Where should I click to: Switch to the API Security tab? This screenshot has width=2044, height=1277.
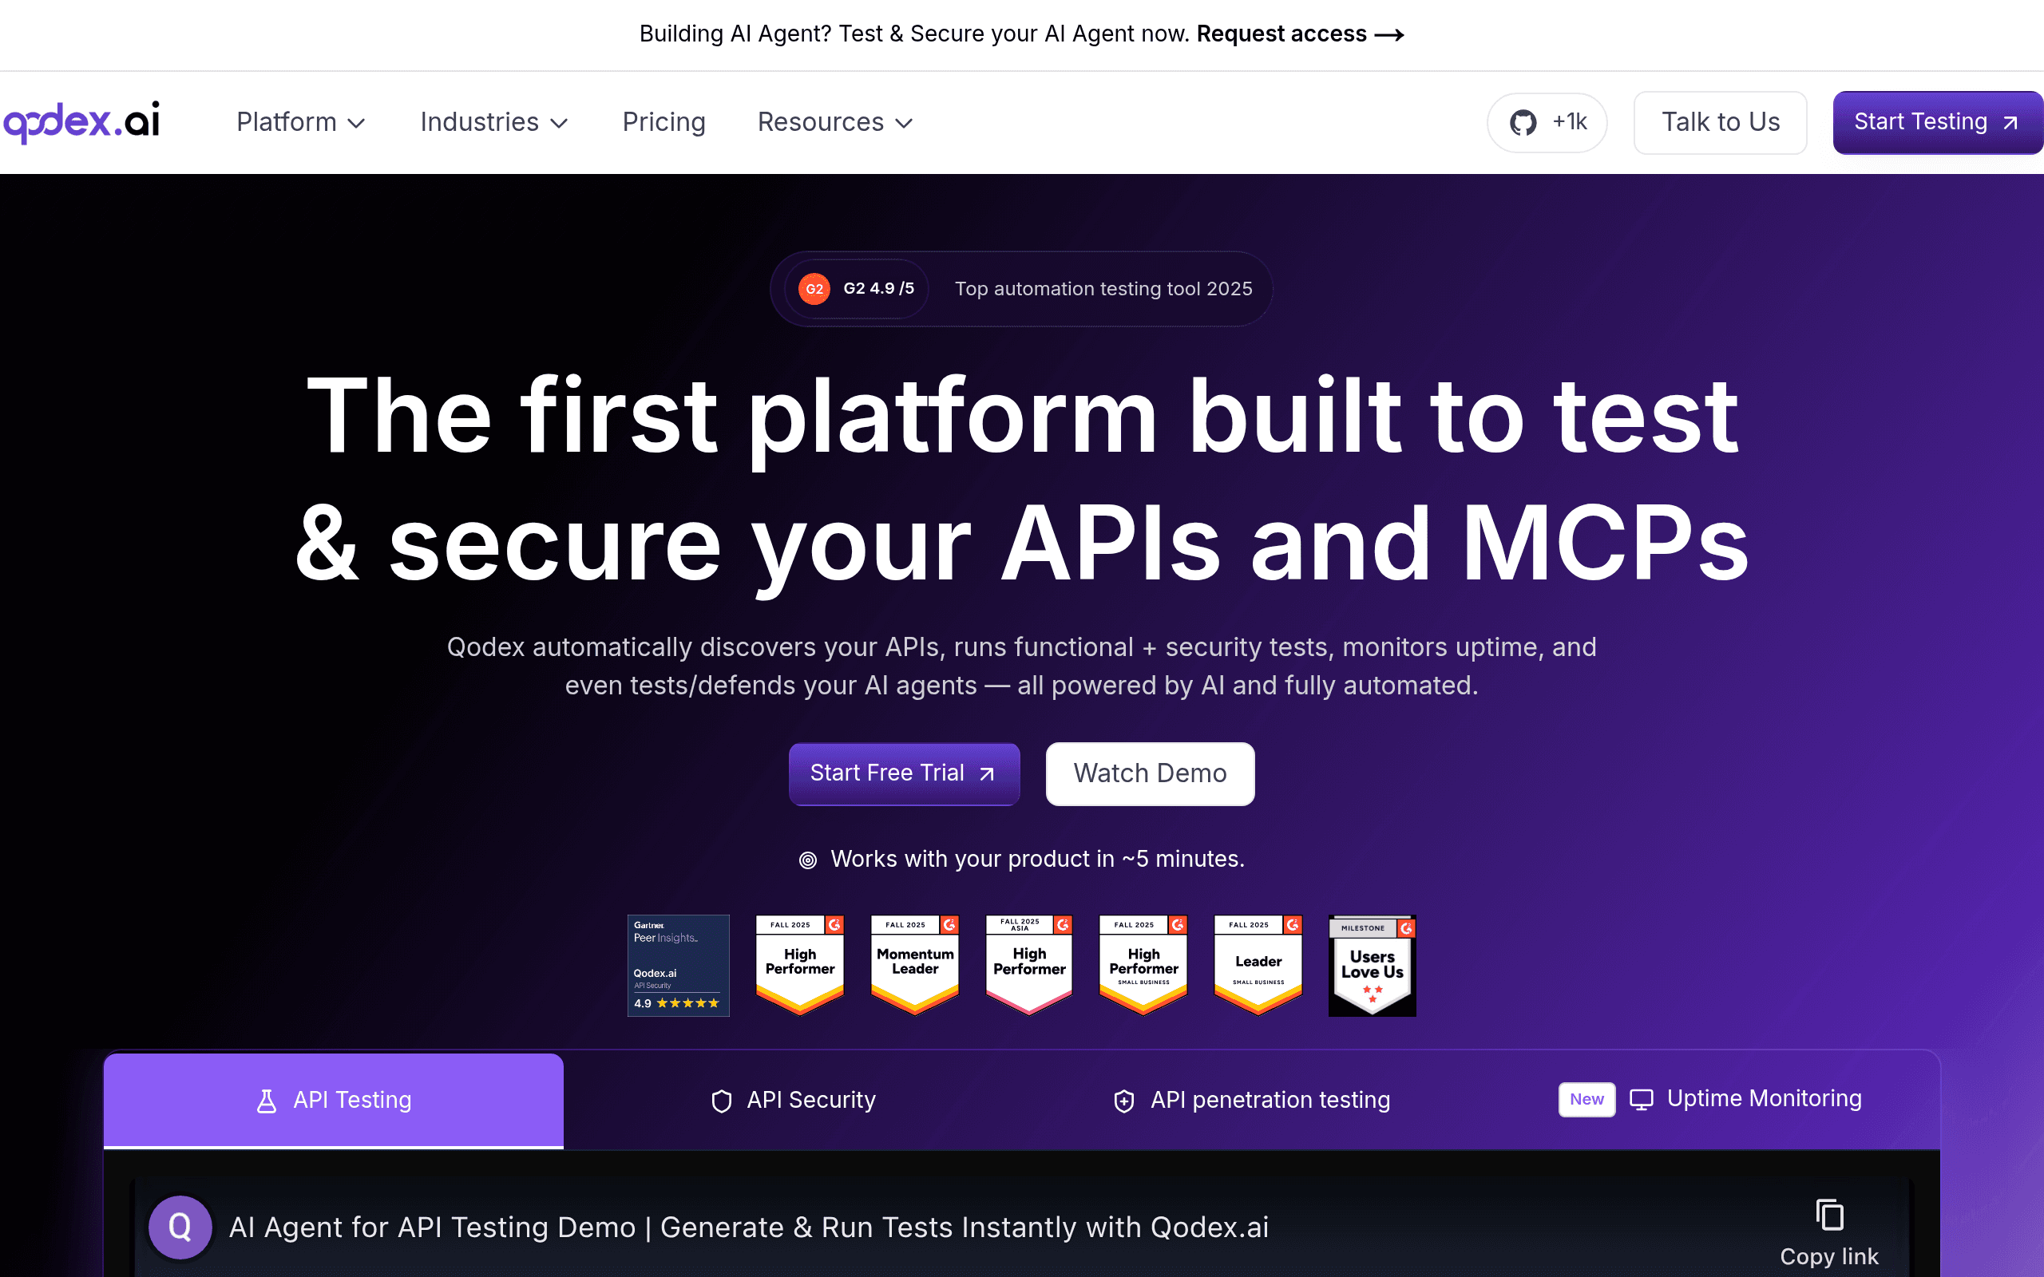[793, 1101]
